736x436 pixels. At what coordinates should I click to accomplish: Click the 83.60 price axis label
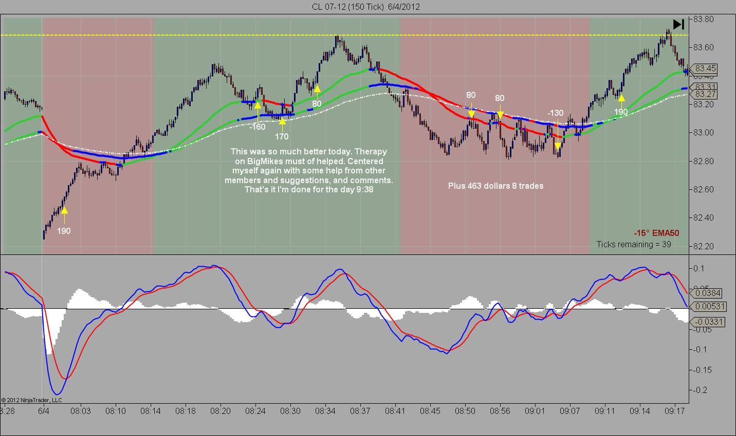pyautogui.click(x=703, y=47)
